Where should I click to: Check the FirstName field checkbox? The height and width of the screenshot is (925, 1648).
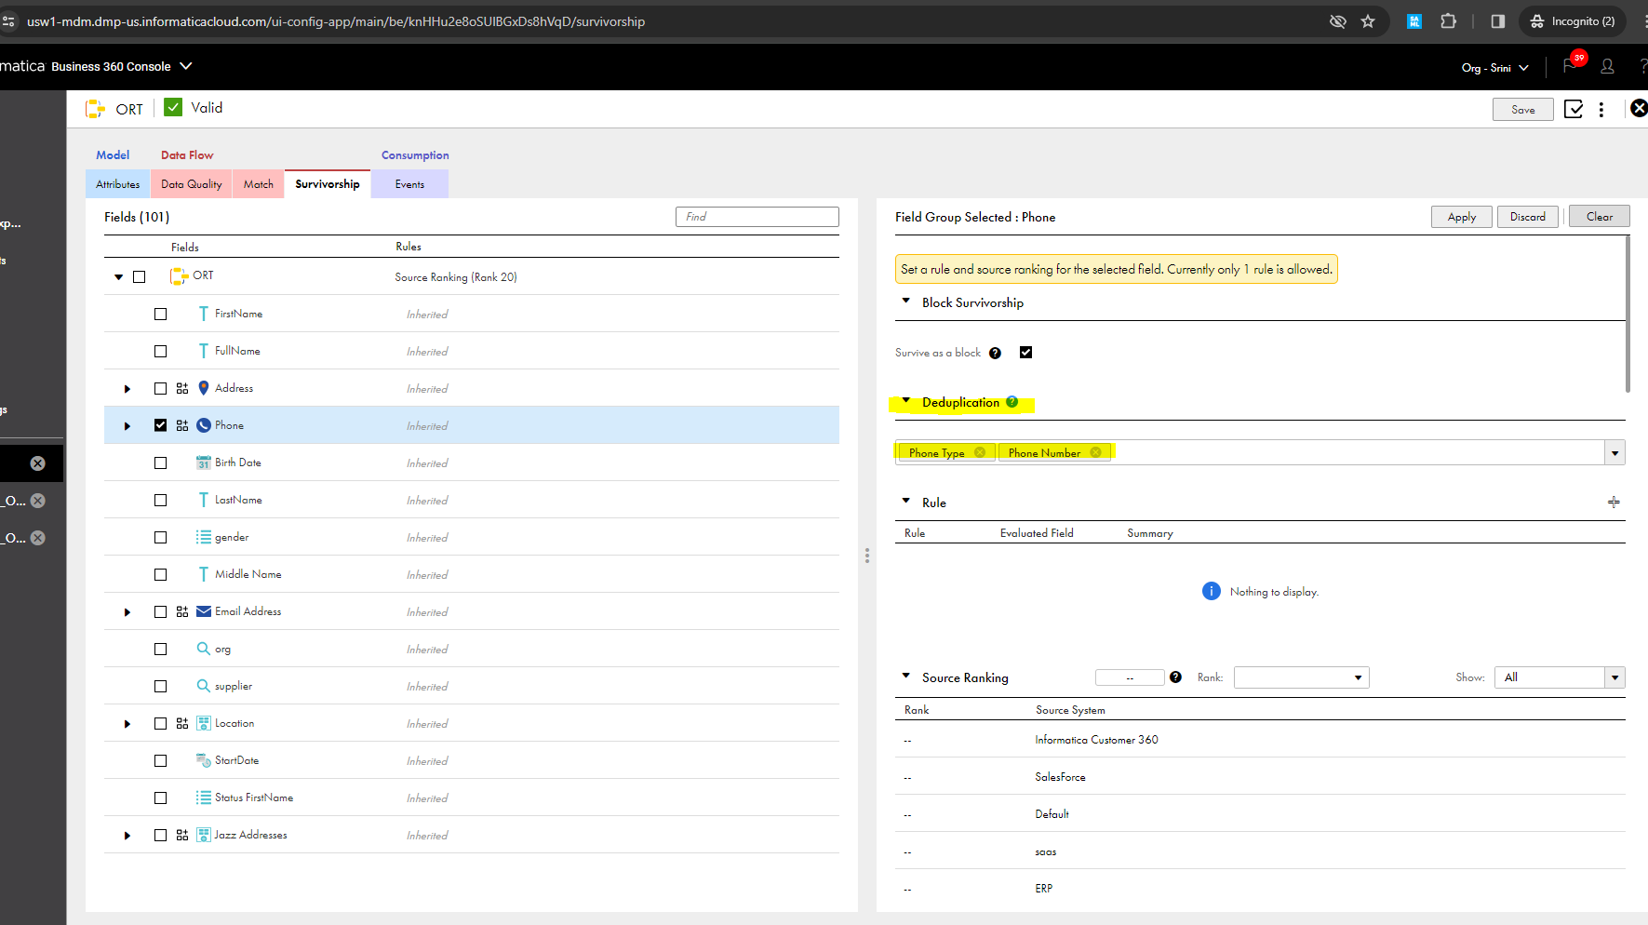pos(160,315)
